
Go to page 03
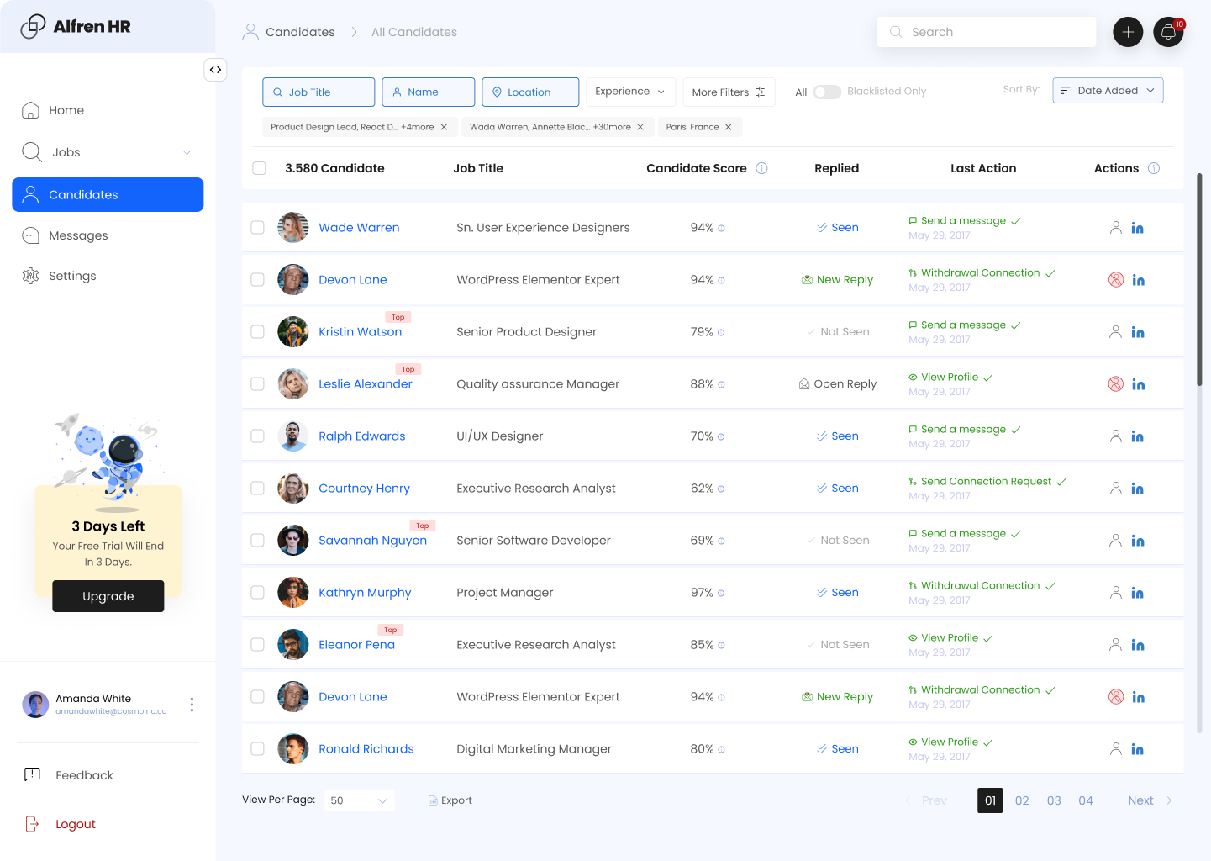point(1054,800)
